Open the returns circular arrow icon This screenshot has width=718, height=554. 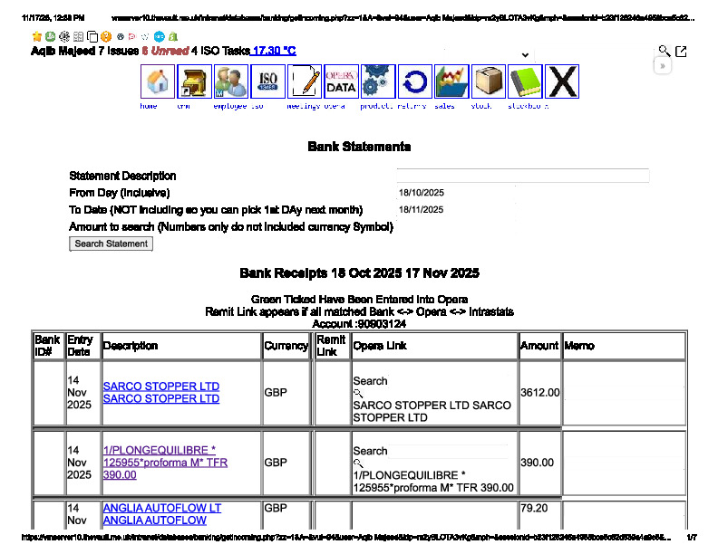415,82
